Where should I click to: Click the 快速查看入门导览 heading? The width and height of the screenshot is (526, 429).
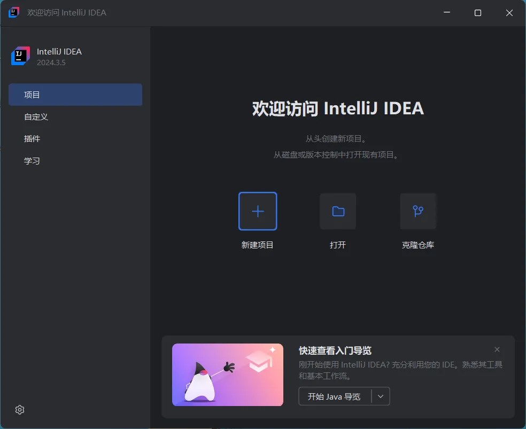[335, 350]
